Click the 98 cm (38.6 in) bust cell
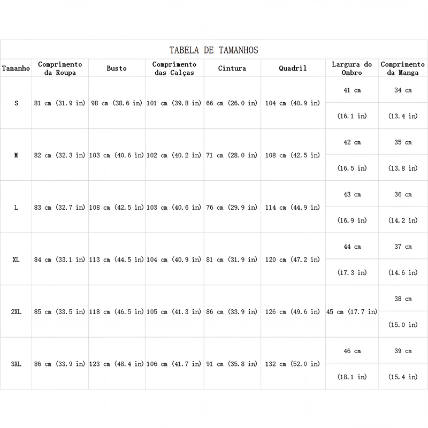 pos(117,103)
